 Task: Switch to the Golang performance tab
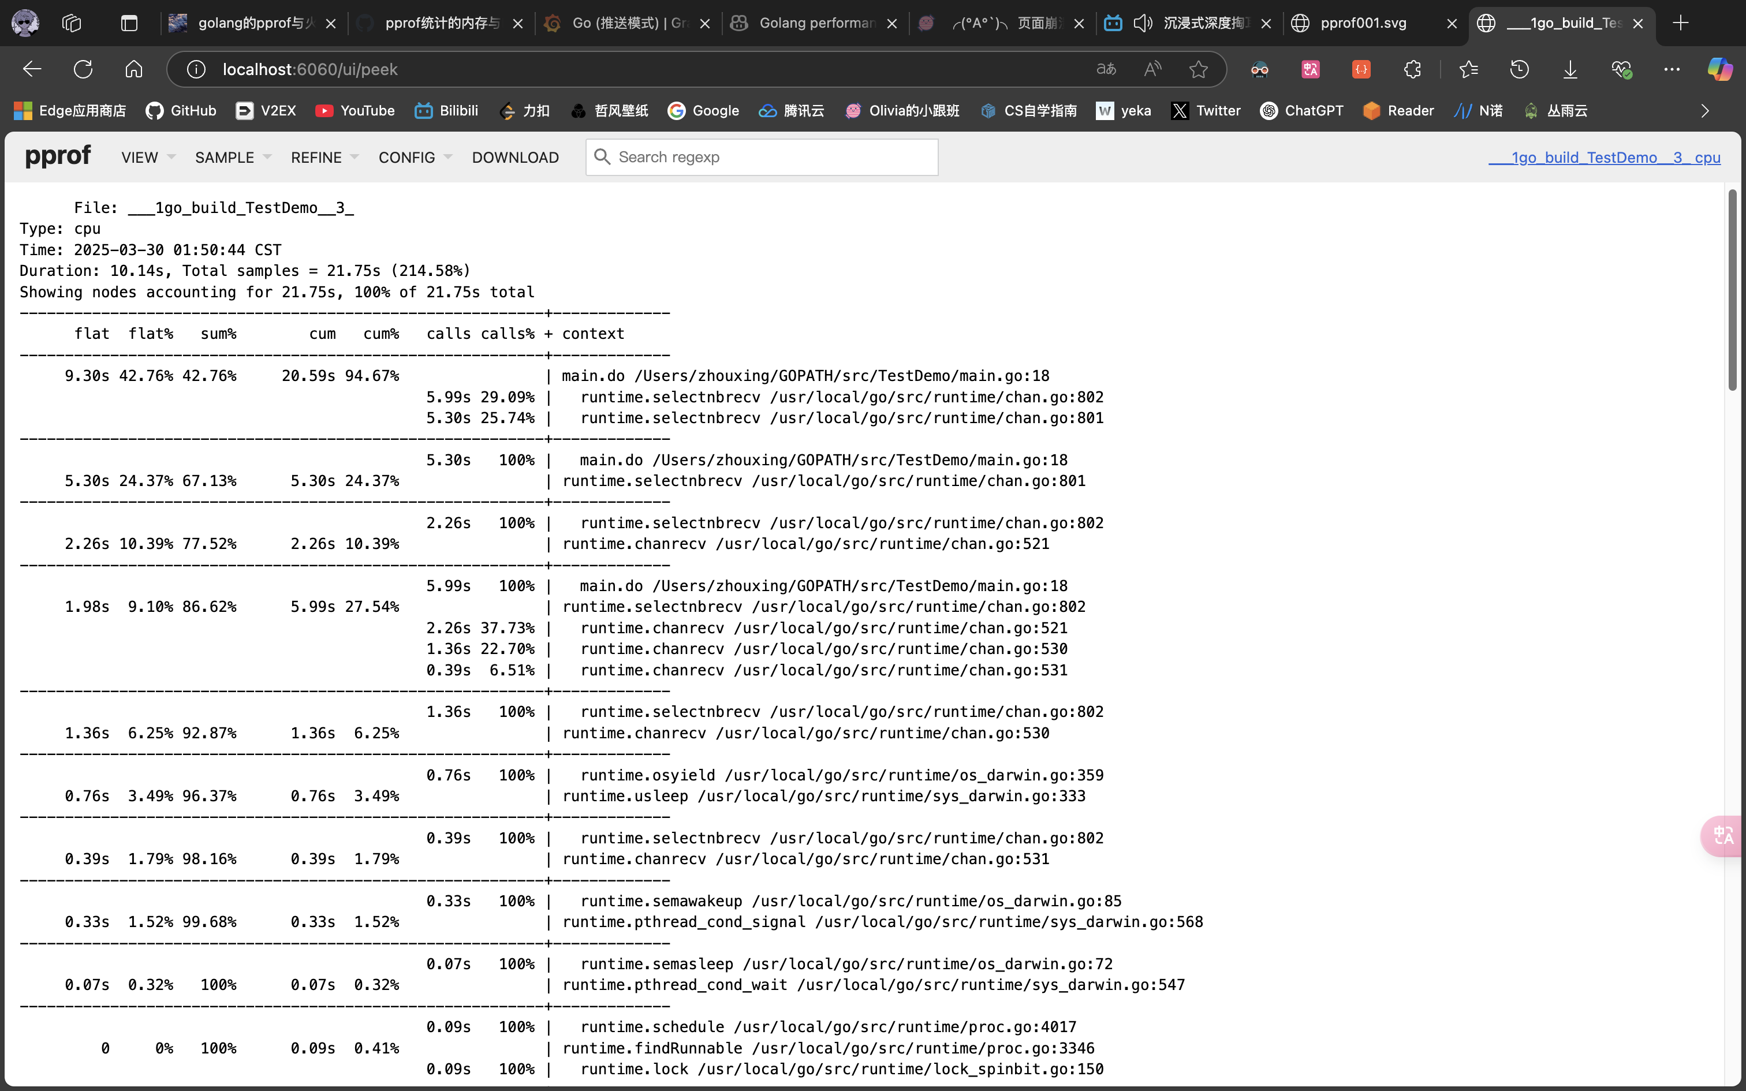pos(815,23)
